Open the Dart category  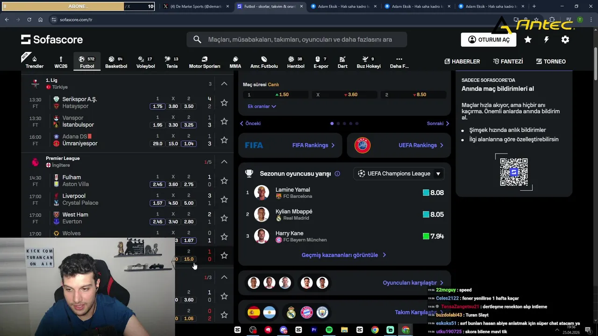coord(342,62)
